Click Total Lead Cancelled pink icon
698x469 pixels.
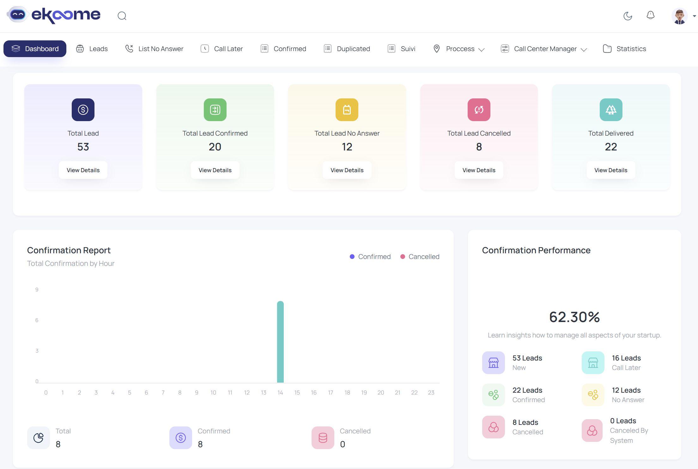click(x=479, y=110)
